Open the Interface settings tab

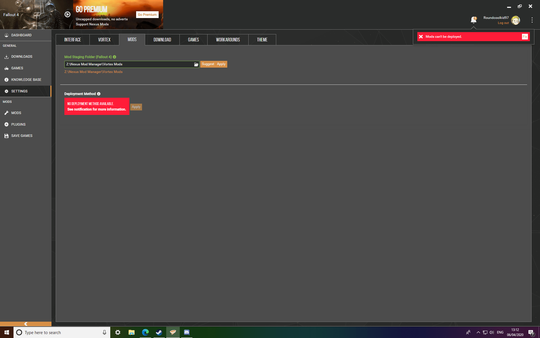click(73, 40)
